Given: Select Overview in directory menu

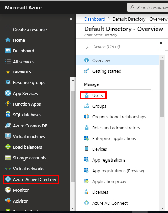Looking at the screenshot, I should click(117, 60).
